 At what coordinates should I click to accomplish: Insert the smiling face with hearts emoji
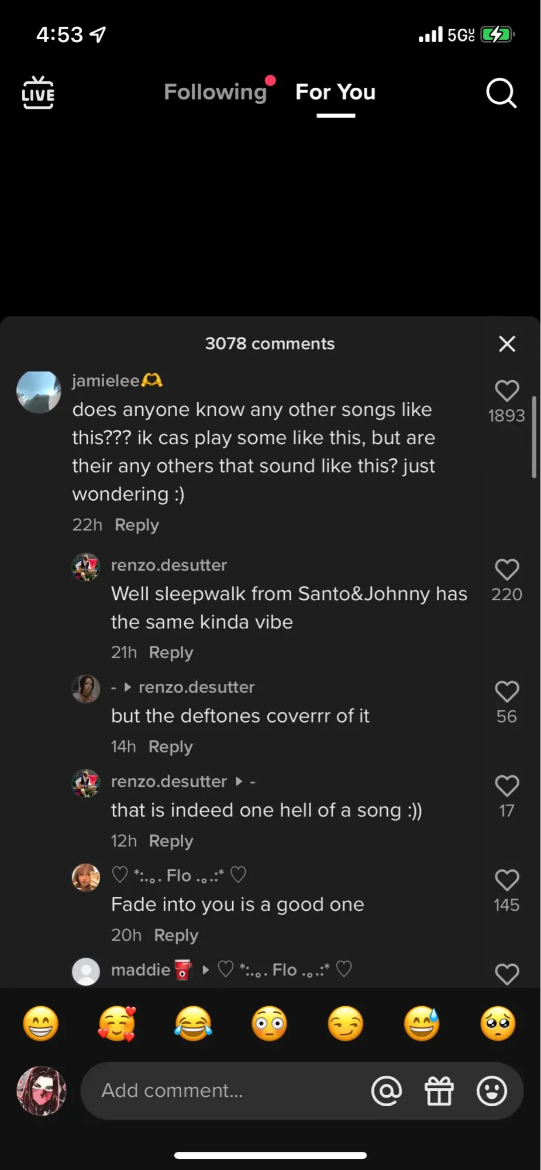point(117,1024)
